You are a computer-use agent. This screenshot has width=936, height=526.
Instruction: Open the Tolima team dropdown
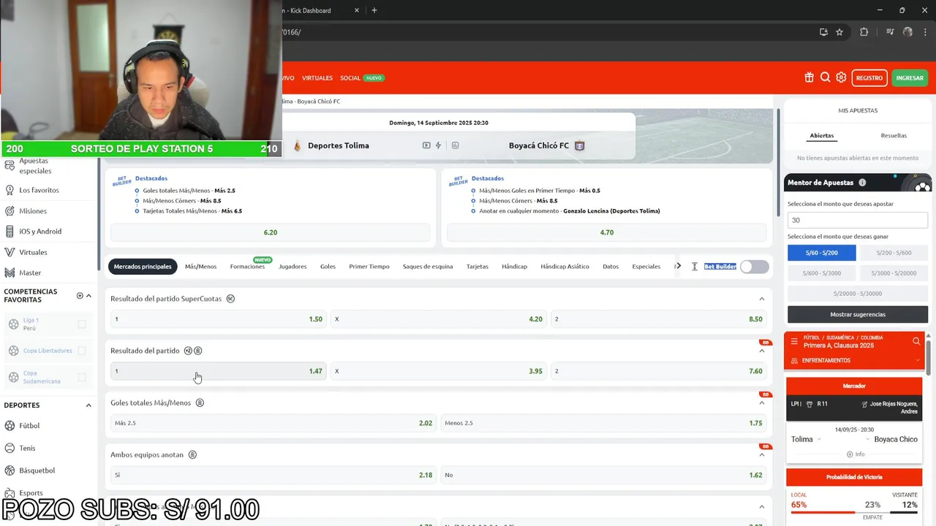818,439
